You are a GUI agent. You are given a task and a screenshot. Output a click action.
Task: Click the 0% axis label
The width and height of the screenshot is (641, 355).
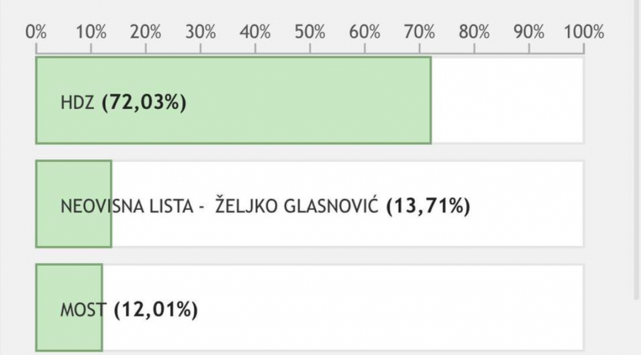36,32
